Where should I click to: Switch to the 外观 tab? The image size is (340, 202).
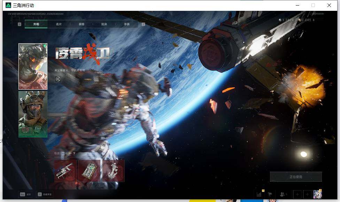[x=36, y=24]
